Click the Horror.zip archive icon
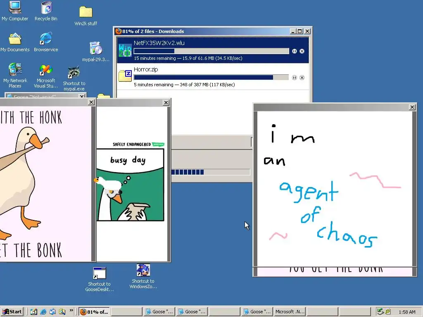 coord(125,76)
